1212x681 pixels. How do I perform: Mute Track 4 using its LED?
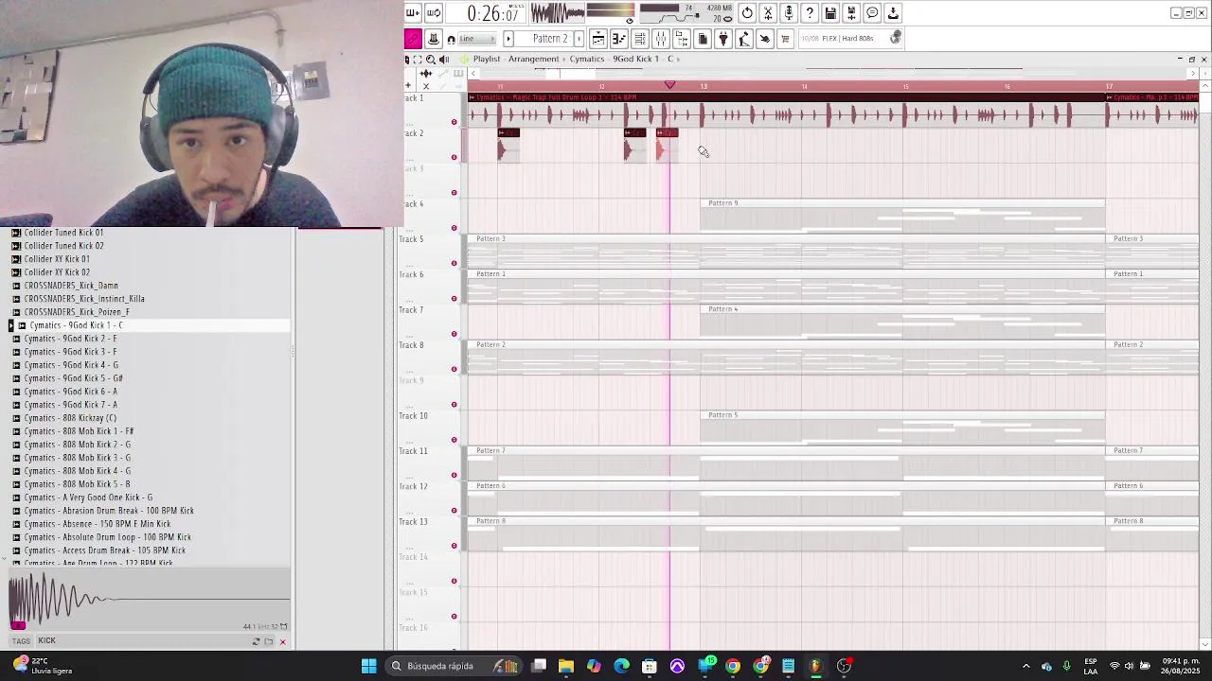coord(454,228)
